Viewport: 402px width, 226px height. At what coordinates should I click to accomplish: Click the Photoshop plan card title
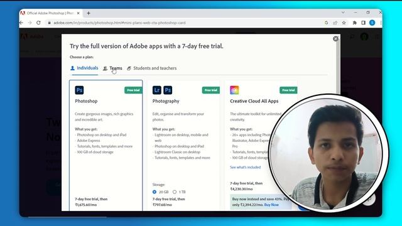86,101
